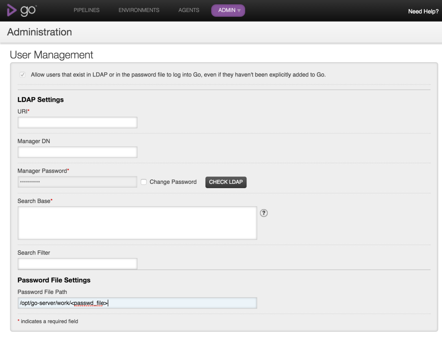Click the "Change Password" label text
442x337 pixels.
pos(173,182)
